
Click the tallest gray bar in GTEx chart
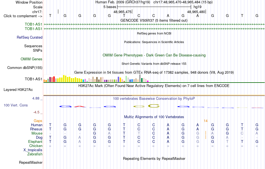tap(140, 78)
